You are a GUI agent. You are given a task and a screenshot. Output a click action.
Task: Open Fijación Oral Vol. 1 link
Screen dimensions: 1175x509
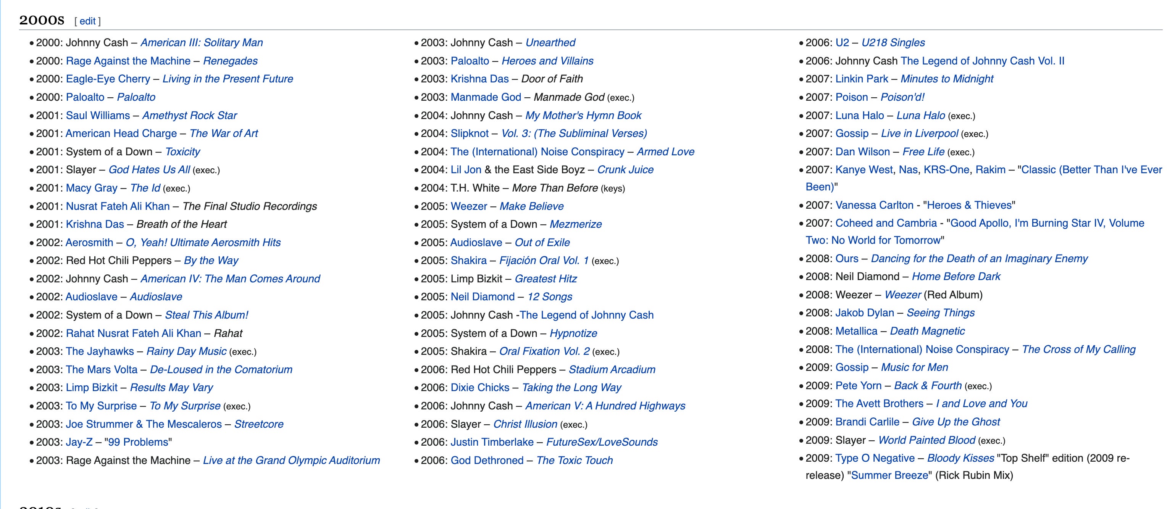[543, 261]
